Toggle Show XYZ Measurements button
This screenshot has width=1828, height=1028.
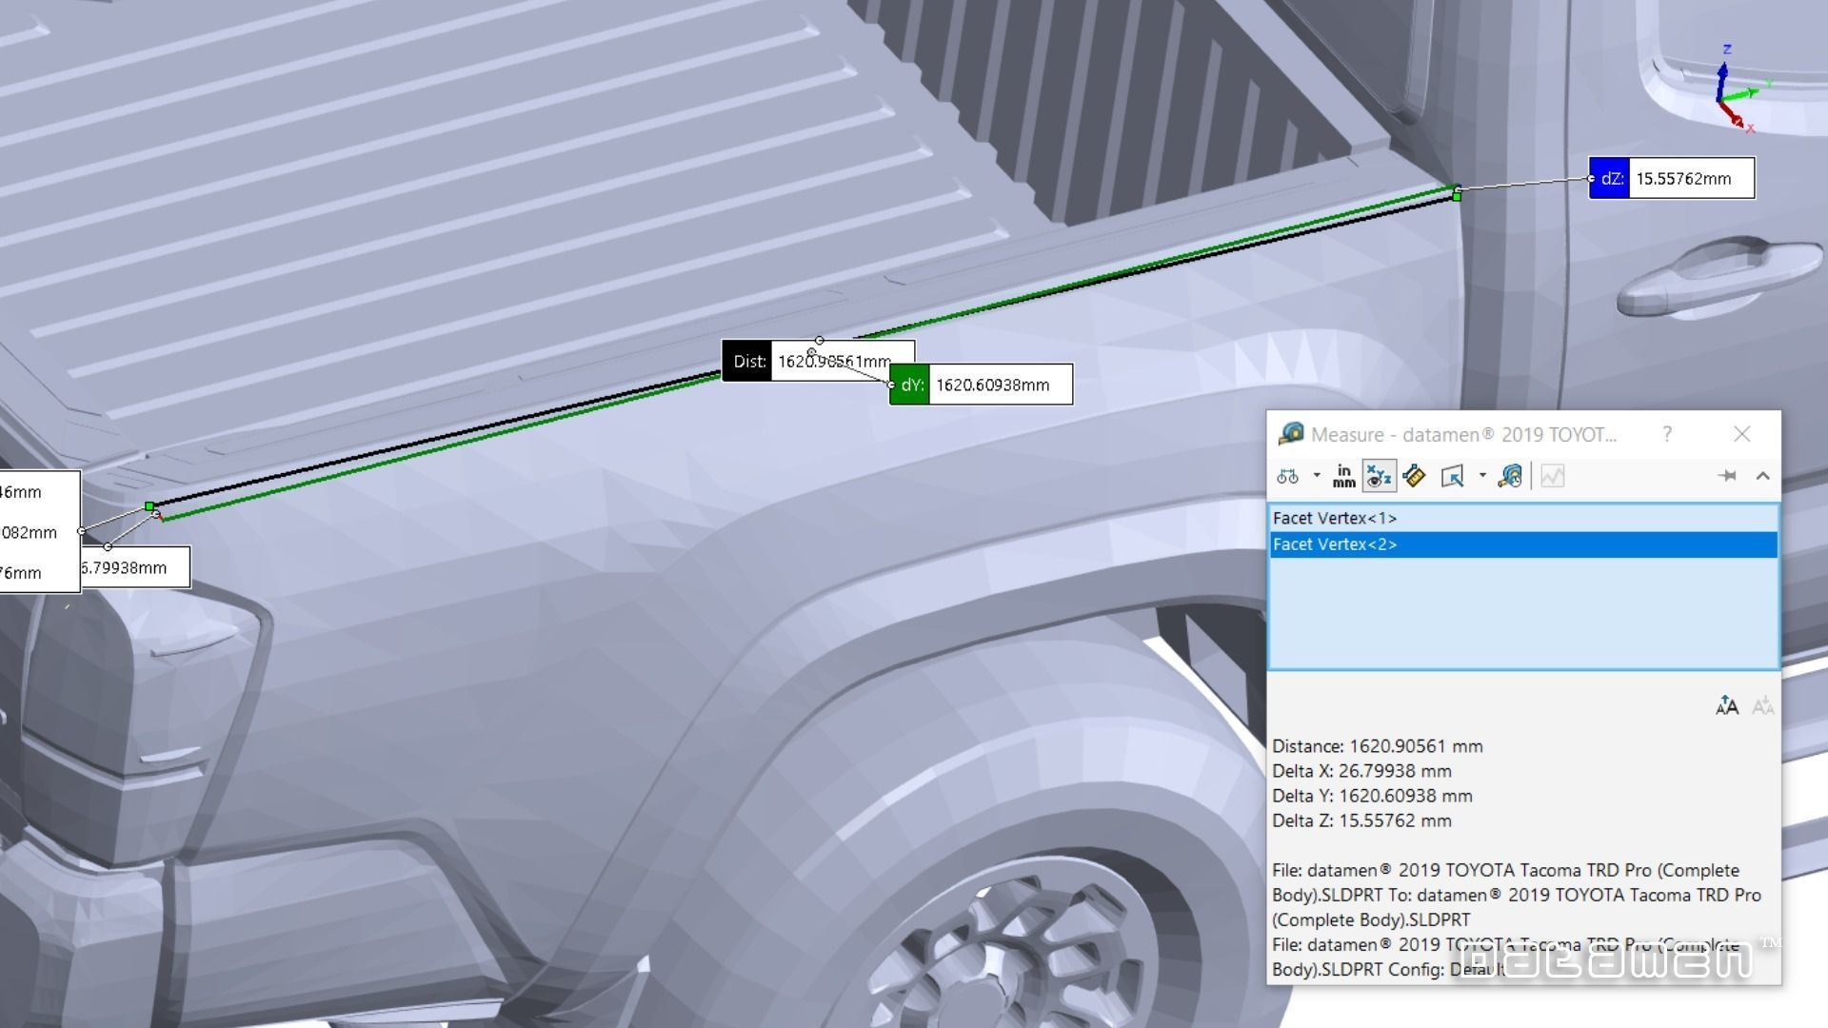[x=1379, y=476]
